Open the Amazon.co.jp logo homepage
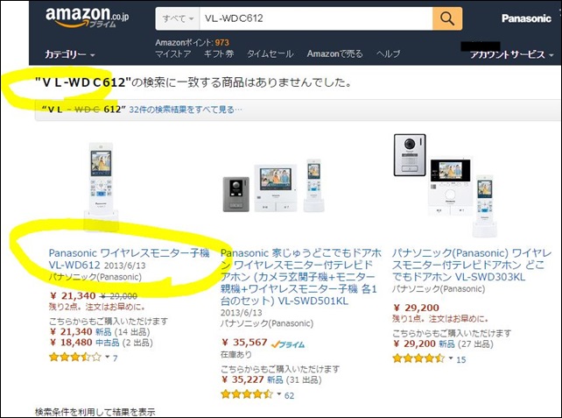The height and width of the screenshot is (418, 562). (87, 17)
